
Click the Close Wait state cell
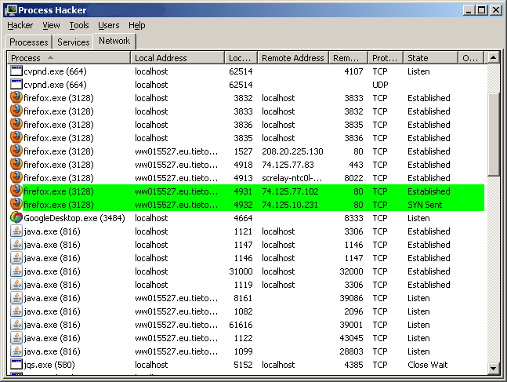[x=427, y=365]
